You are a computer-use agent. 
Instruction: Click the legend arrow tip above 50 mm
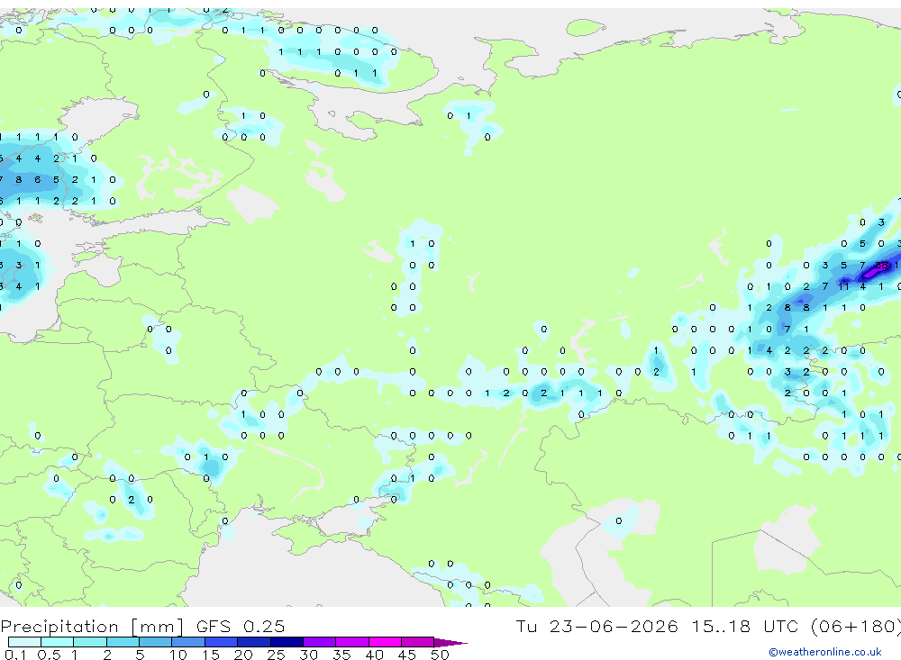click(x=451, y=642)
